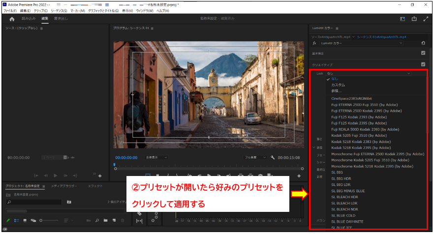Open the ウィンドウ menu
Viewport: 434px width, 234px height.
pos(145,11)
